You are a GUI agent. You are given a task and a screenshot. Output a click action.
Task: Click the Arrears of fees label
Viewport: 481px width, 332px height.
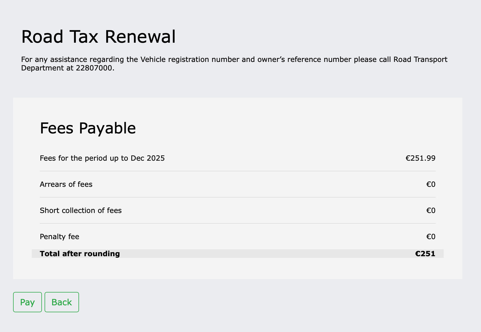point(66,184)
